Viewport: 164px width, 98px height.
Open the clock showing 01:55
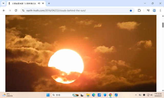click(158, 95)
